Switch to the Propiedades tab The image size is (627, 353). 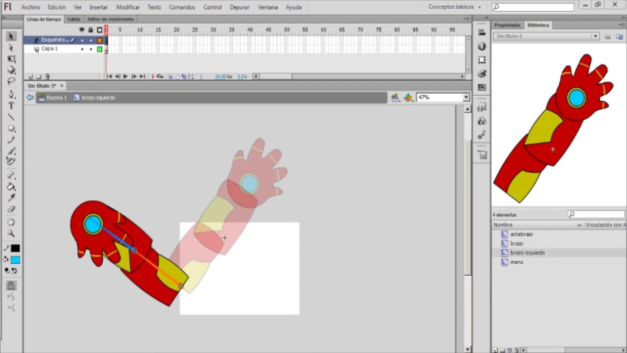click(507, 25)
